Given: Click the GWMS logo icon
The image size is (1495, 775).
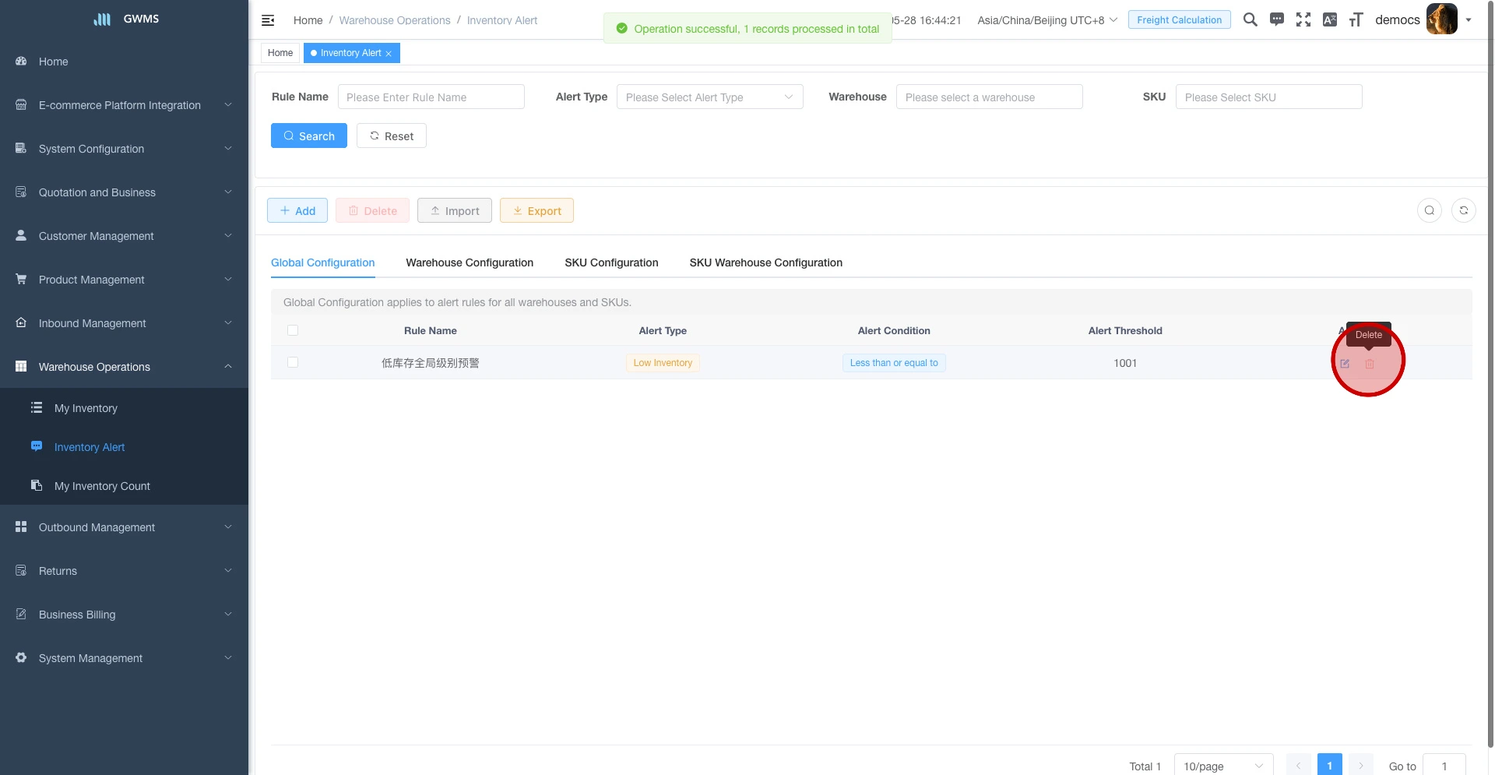Looking at the screenshot, I should click(x=102, y=19).
